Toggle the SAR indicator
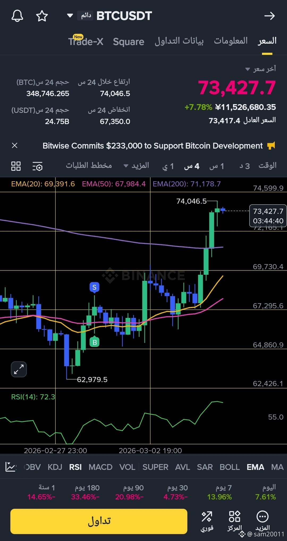 point(205,467)
